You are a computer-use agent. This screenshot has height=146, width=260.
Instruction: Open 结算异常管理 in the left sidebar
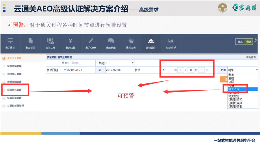(x=14, y=98)
